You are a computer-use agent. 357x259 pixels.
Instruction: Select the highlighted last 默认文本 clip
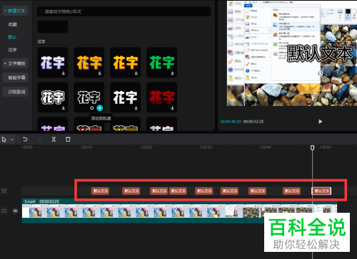click(x=321, y=191)
